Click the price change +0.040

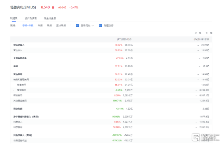(x=62, y=8)
